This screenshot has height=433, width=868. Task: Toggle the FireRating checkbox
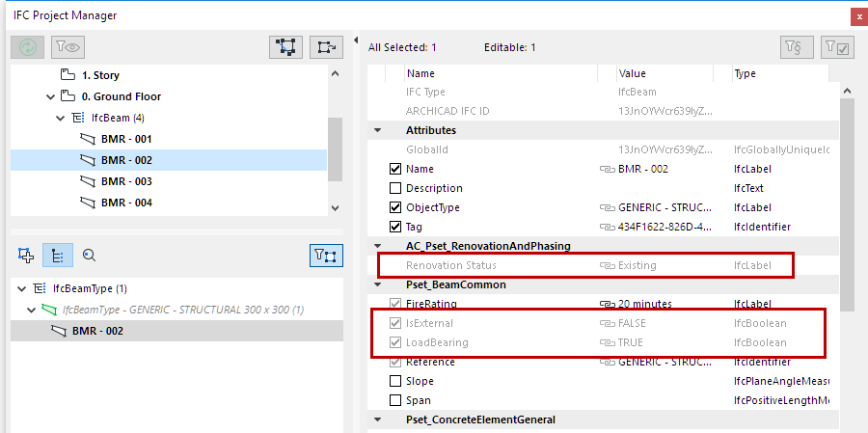[395, 304]
